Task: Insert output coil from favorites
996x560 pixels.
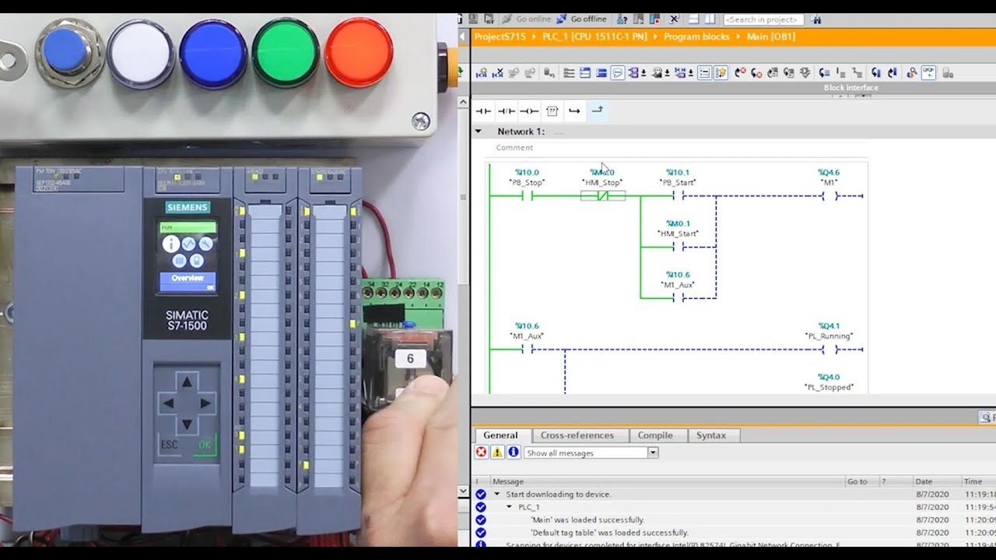Action: [x=529, y=111]
